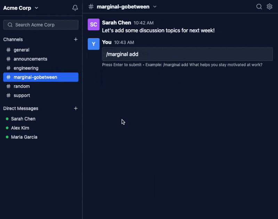The width and height of the screenshot is (278, 219).
Task: Click the /marginal add command input box
Action: (187, 54)
